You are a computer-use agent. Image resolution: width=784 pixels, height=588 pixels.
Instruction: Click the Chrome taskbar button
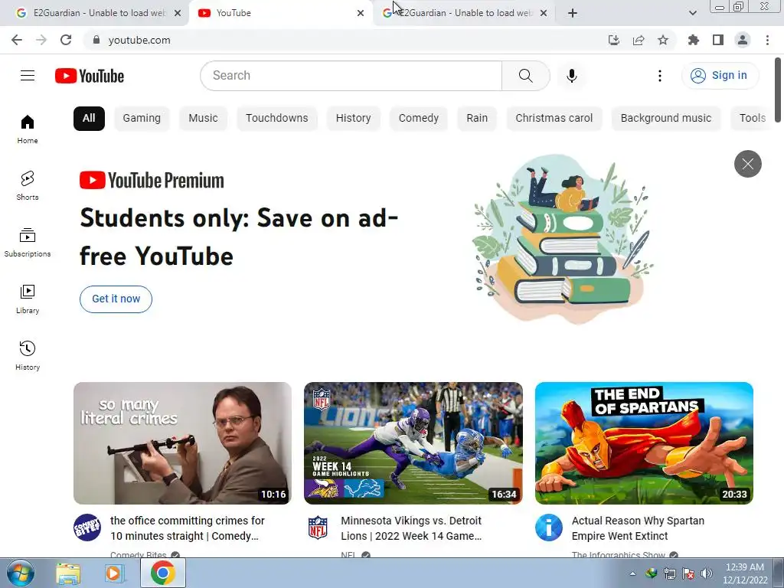163,573
